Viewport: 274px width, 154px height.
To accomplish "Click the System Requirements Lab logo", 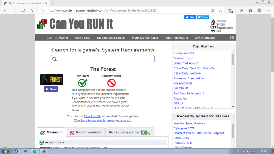I will click(221, 26).
